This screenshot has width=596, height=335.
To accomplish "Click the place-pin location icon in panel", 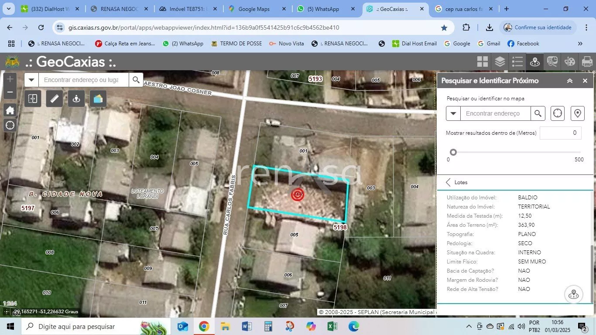I will click(578, 113).
